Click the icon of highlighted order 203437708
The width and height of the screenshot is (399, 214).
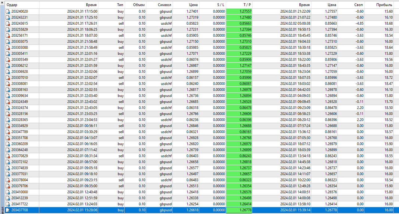click(x=8, y=210)
